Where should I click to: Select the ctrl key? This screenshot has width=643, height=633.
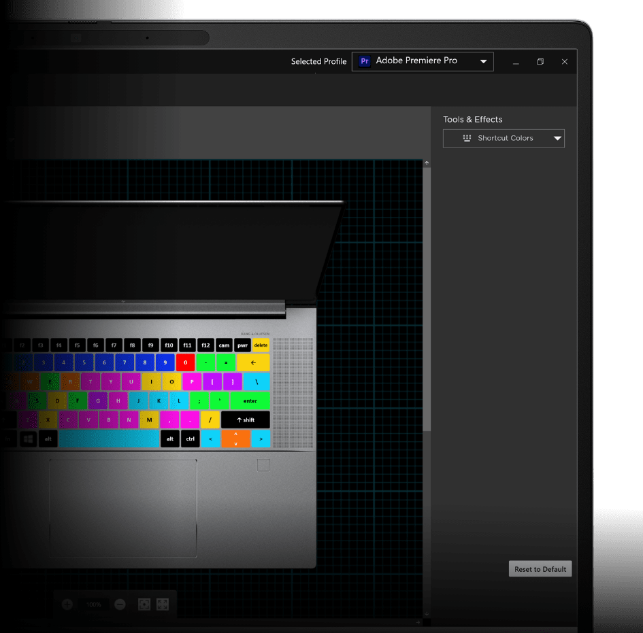(x=191, y=439)
